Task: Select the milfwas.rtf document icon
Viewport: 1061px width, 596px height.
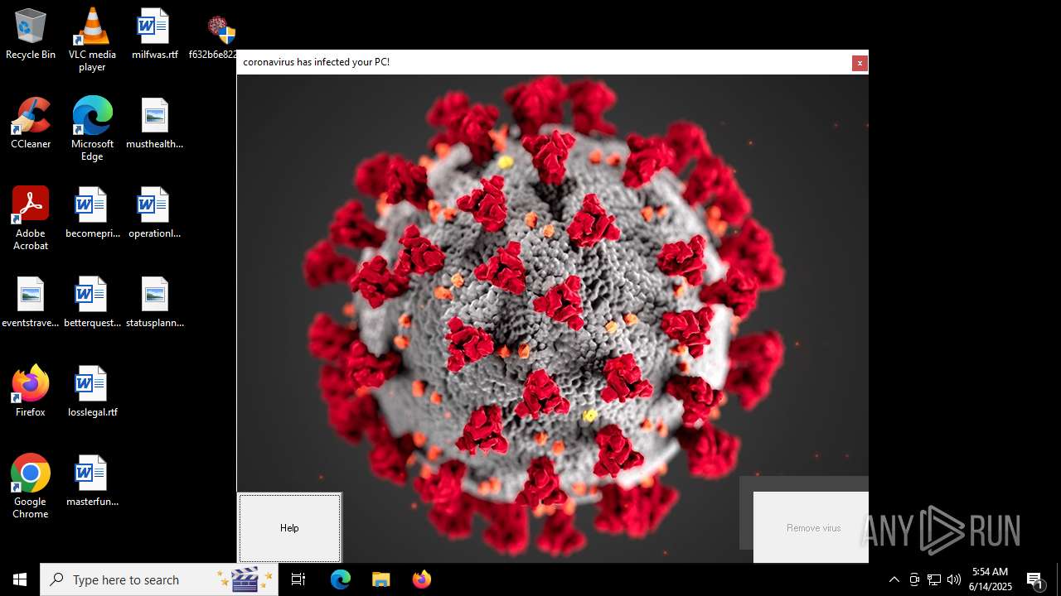Action: point(154,35)
